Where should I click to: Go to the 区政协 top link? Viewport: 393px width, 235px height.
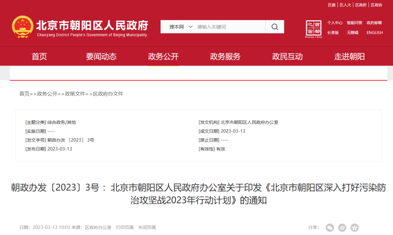pos(376,5)
